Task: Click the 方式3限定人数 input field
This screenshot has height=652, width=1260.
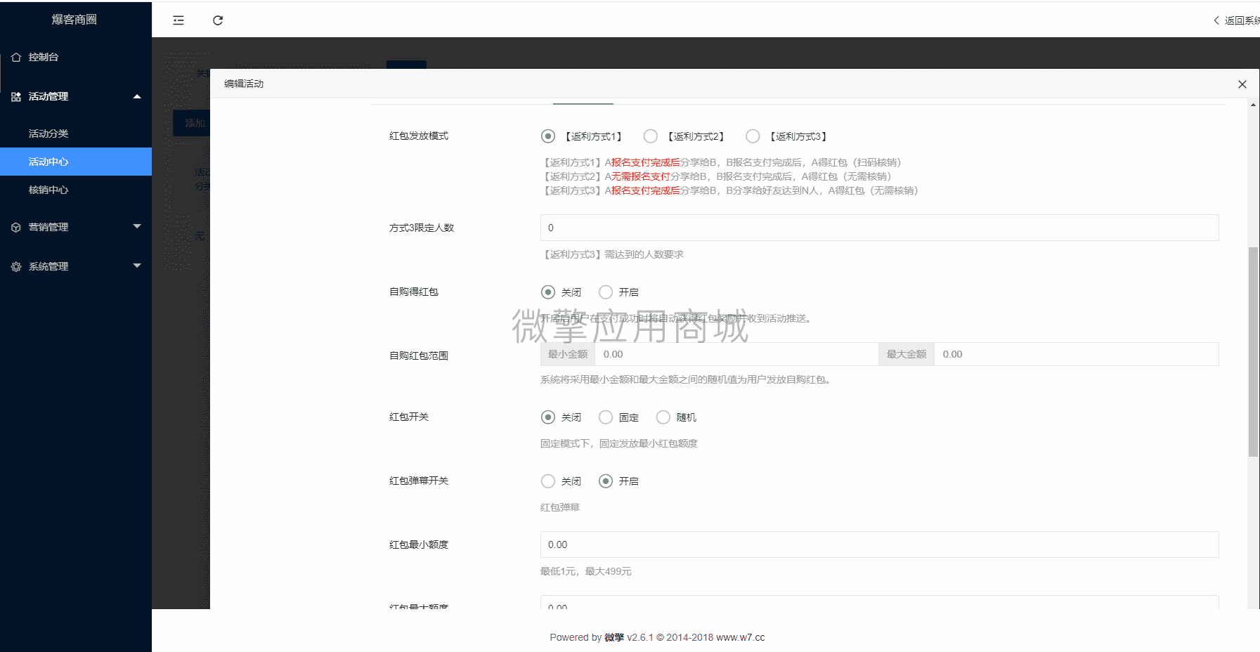Action: click(879, 228)
